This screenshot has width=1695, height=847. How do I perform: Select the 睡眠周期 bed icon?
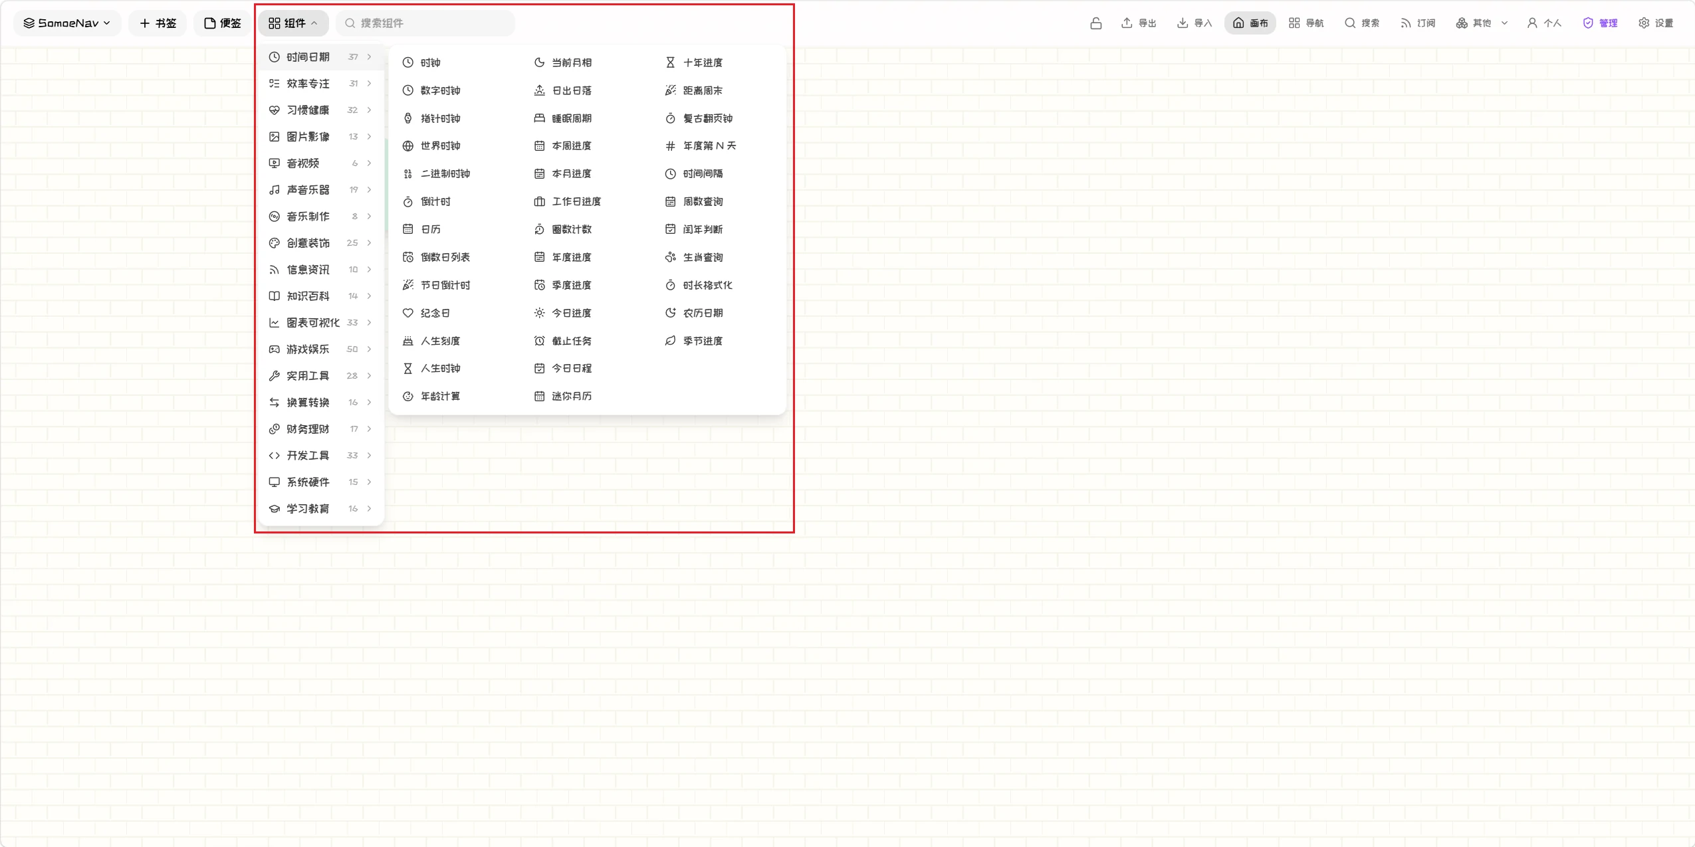[539, 118]
